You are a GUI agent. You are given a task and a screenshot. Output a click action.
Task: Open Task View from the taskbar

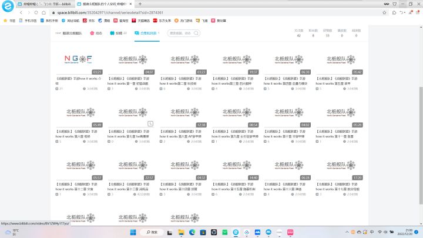point(170,232)
